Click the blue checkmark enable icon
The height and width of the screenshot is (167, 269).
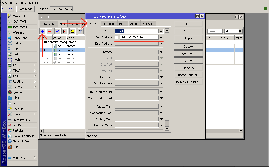click(57, 31)
